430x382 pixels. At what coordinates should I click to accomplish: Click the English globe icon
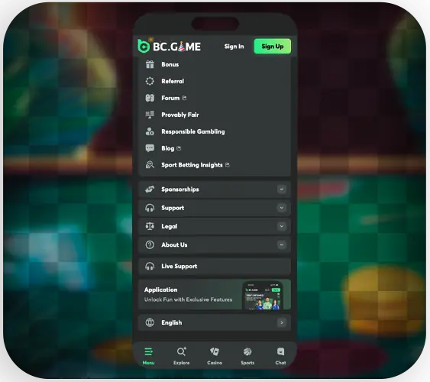pyautogui.click(x=150, y=322)
